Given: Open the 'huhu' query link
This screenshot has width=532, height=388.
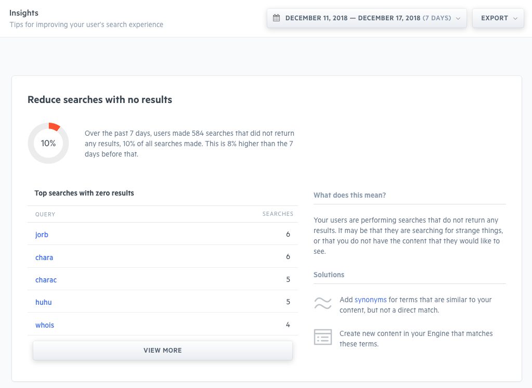Looking at the screenshot, I should point(44,302).
